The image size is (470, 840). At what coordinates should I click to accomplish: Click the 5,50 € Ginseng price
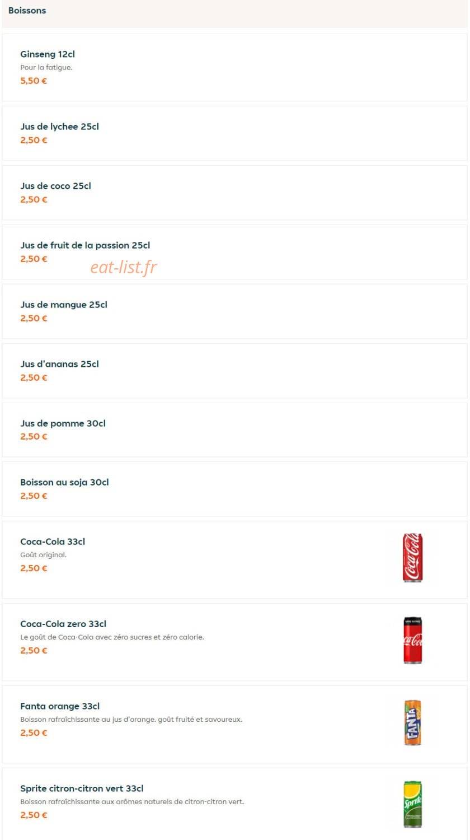[x=34, y=81]
